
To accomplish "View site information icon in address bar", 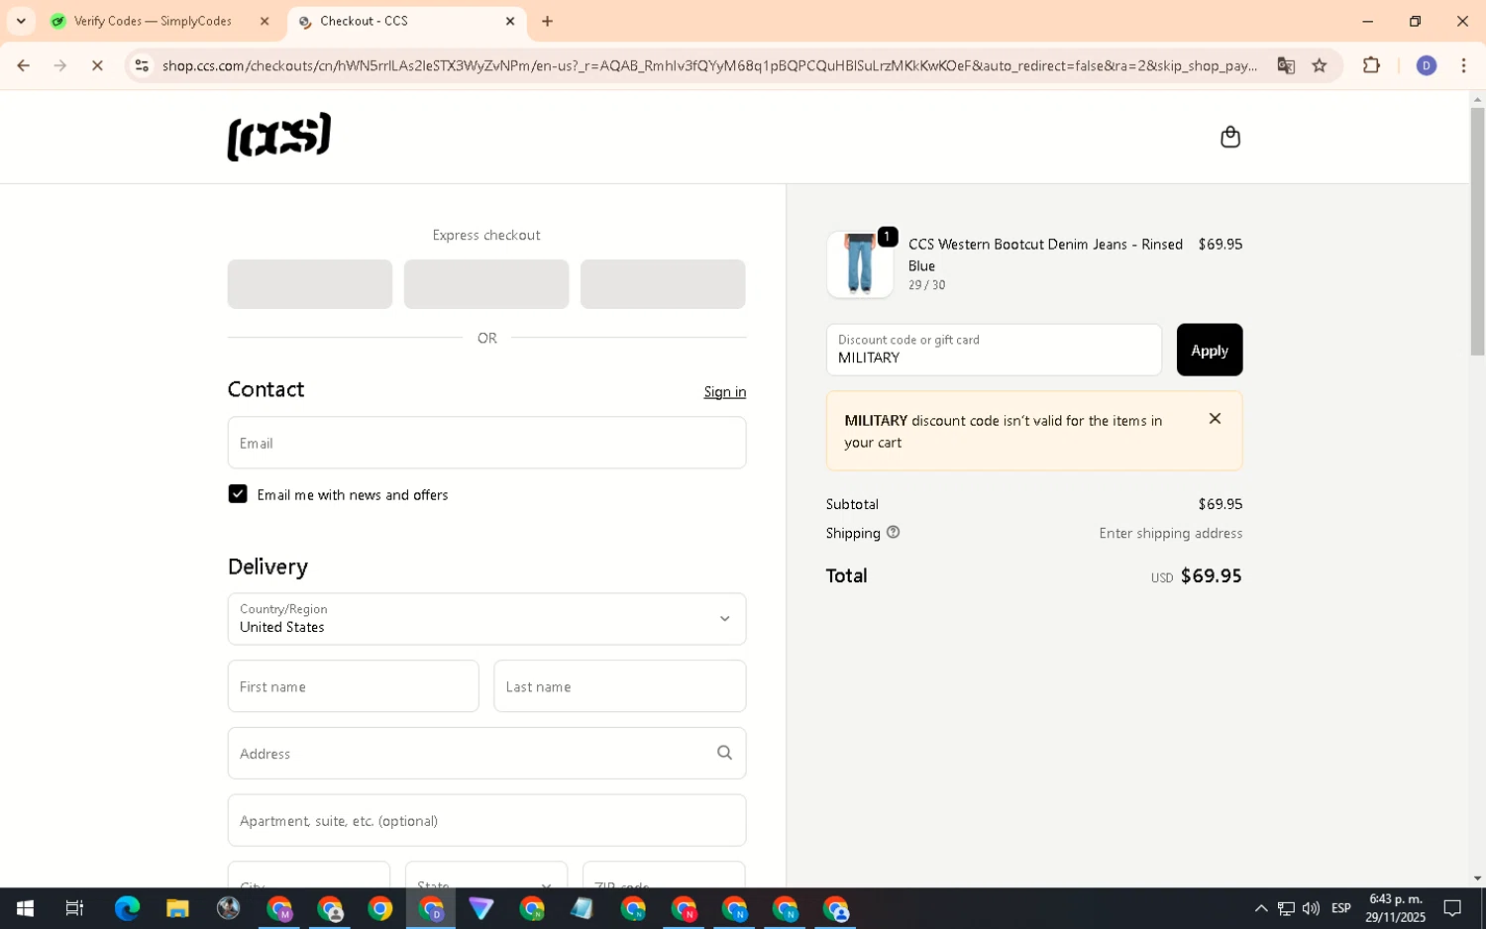I will point(142,65).
